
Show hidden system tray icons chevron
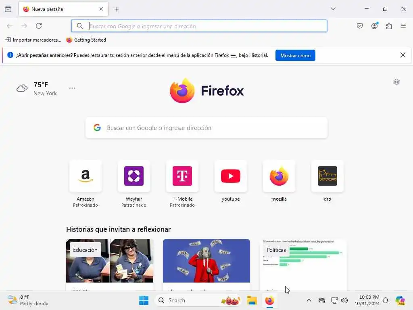coord(309,300)
